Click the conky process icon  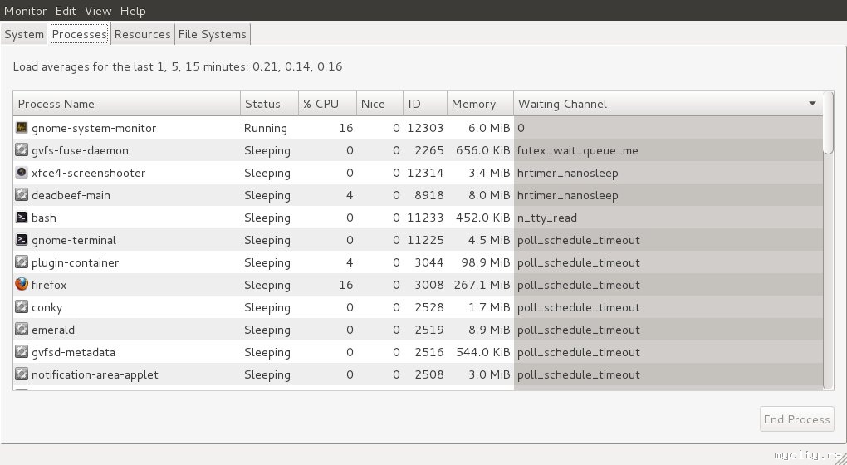(x=22, y=307)
